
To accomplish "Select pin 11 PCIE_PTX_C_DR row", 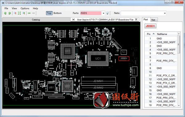I will tap(161, 76).
